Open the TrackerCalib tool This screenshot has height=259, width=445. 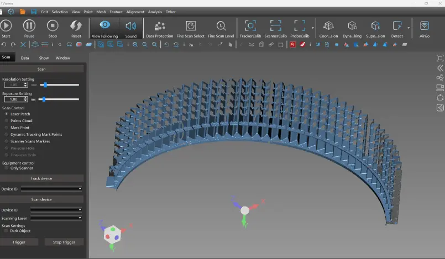250,25
